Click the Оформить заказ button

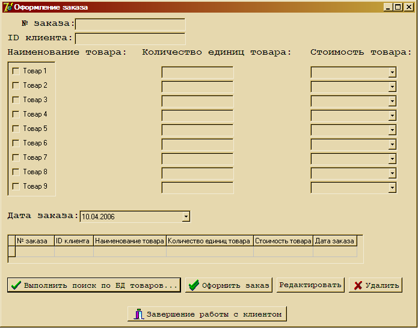pyautogui.click(x=229, y=285)
